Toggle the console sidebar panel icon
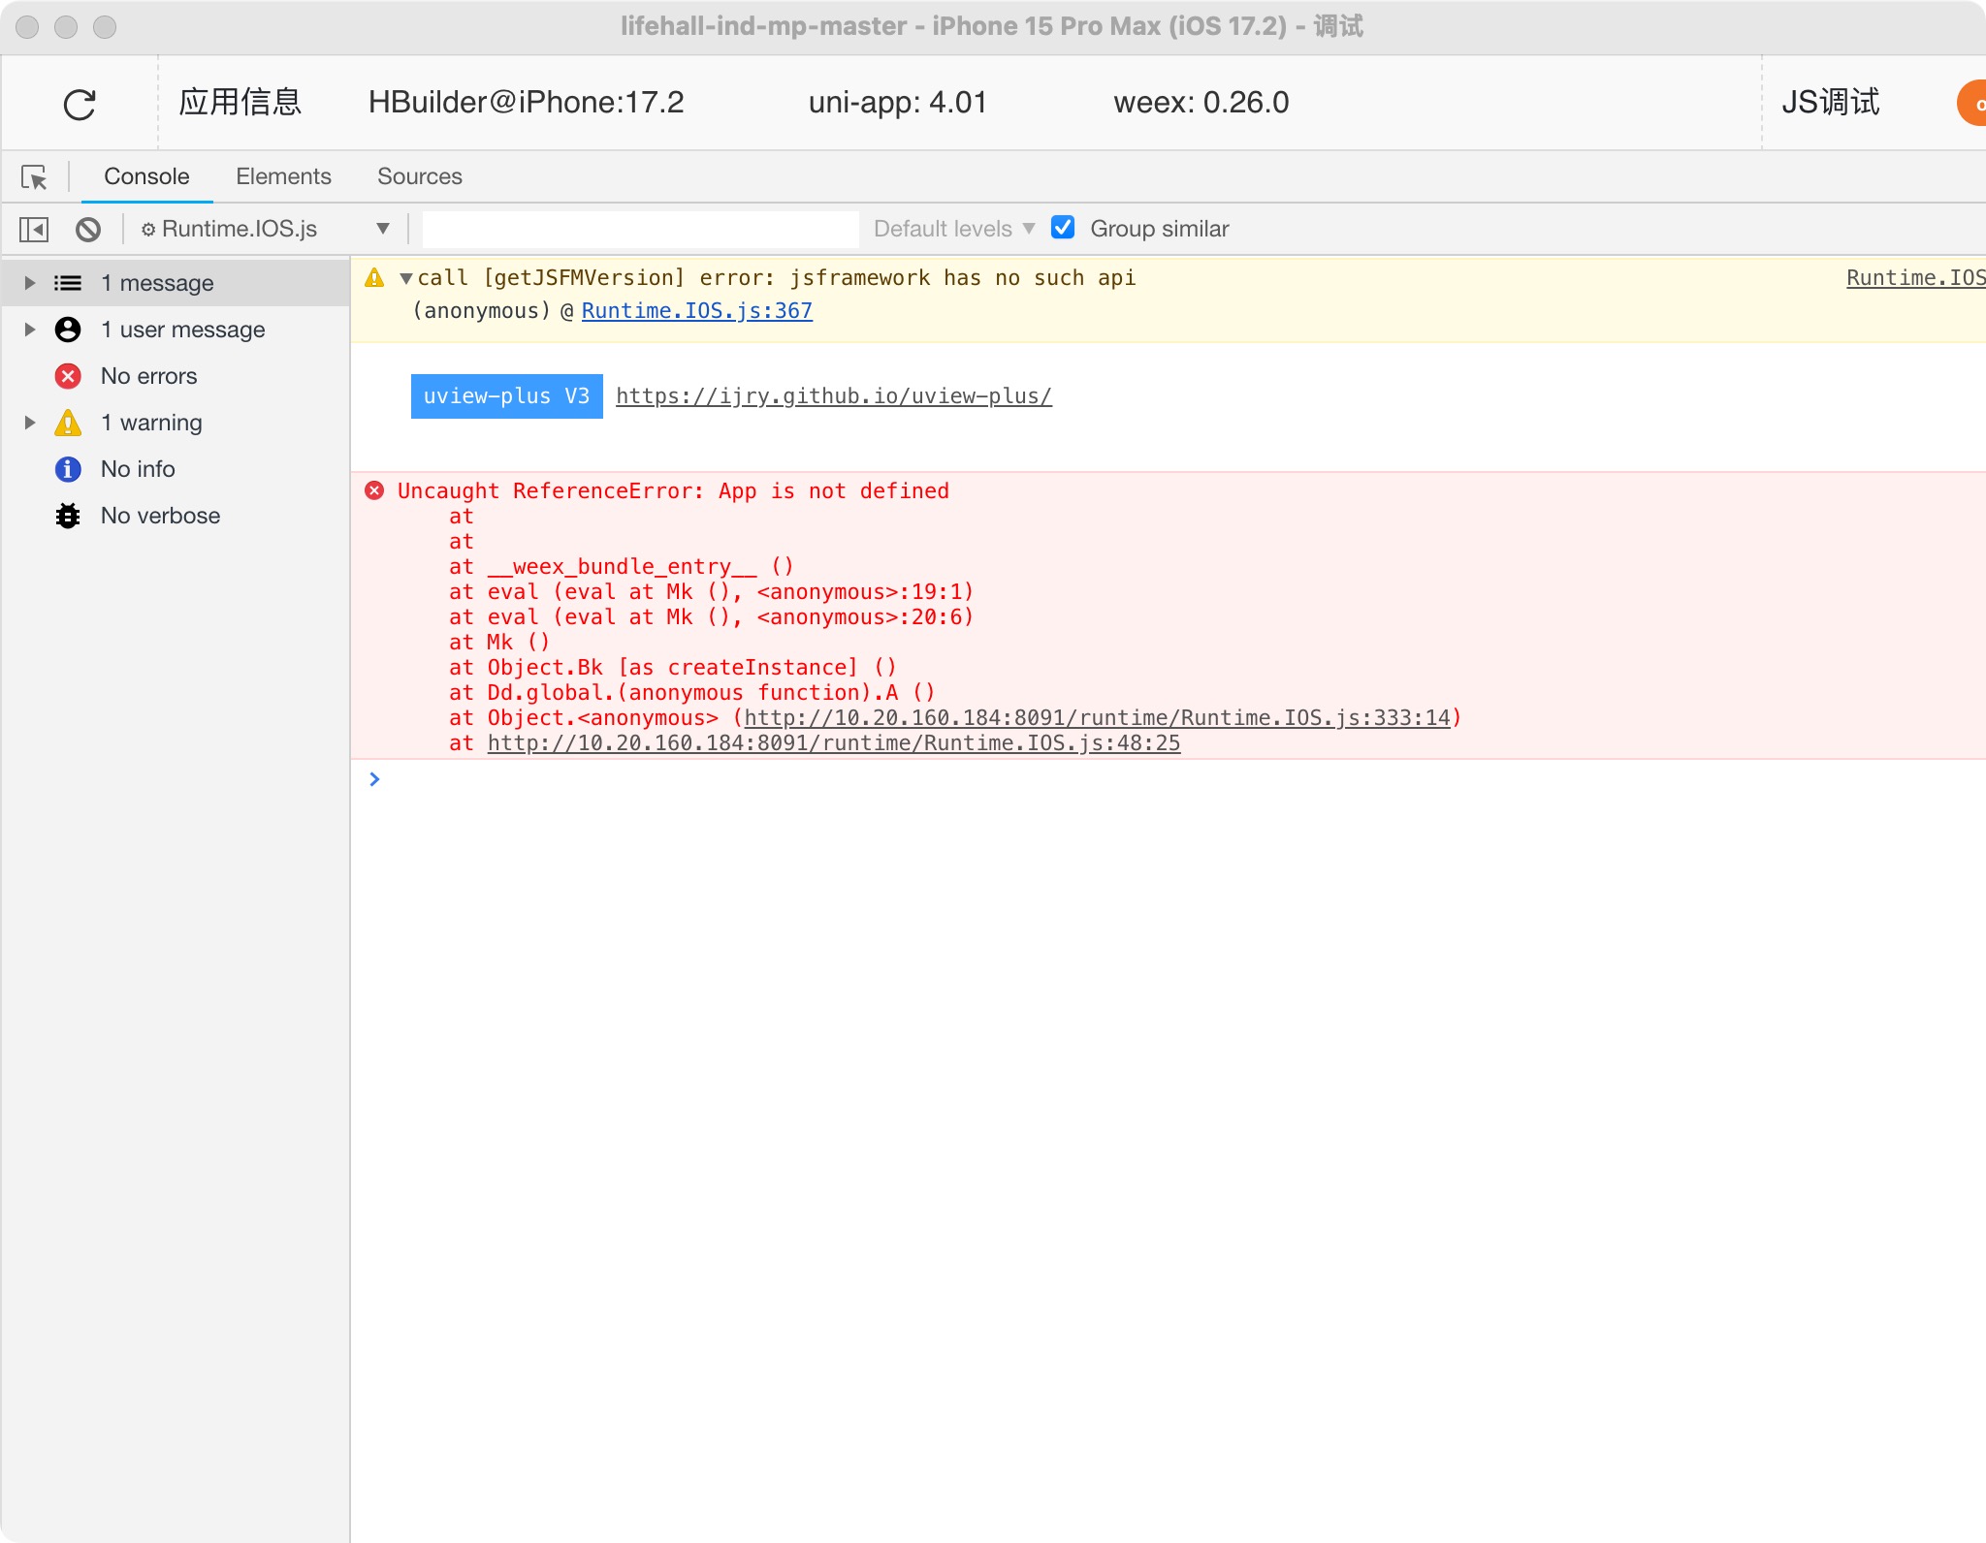Viewport: 1986px width, 1543px height. pos(34,230)
